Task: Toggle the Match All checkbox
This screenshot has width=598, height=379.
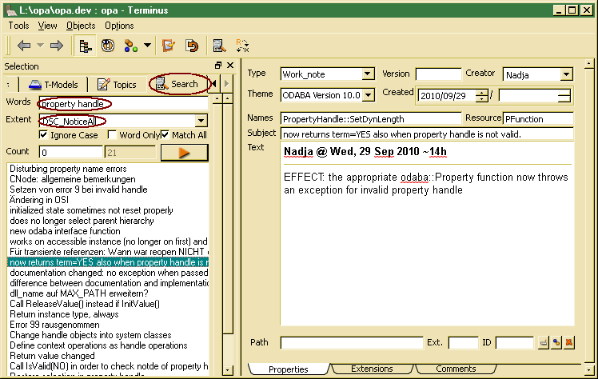Action: click(166, 135)
